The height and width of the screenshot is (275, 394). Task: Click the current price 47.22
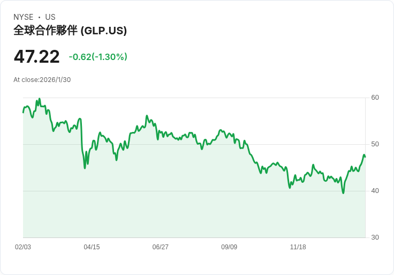pyautogui.click(x=36, y=56)
